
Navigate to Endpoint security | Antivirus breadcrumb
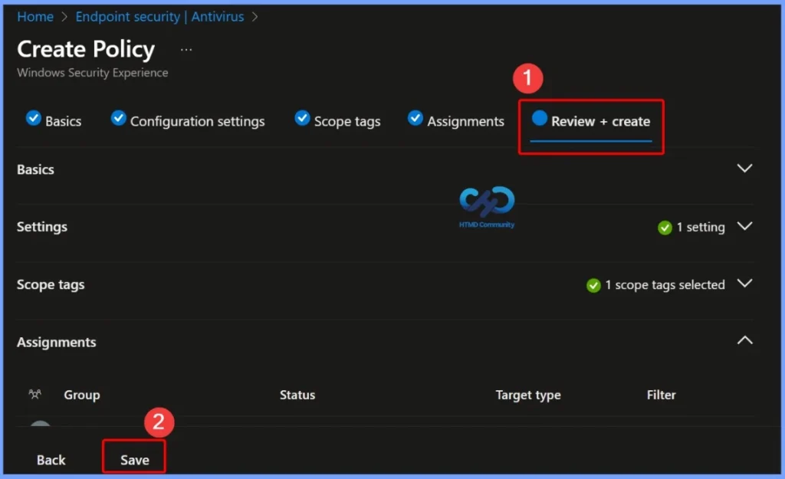159,16
